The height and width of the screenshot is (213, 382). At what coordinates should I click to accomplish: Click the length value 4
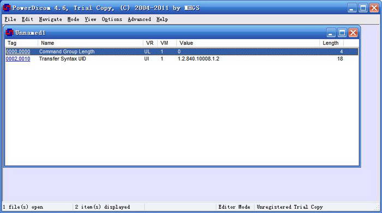(341, 52)
